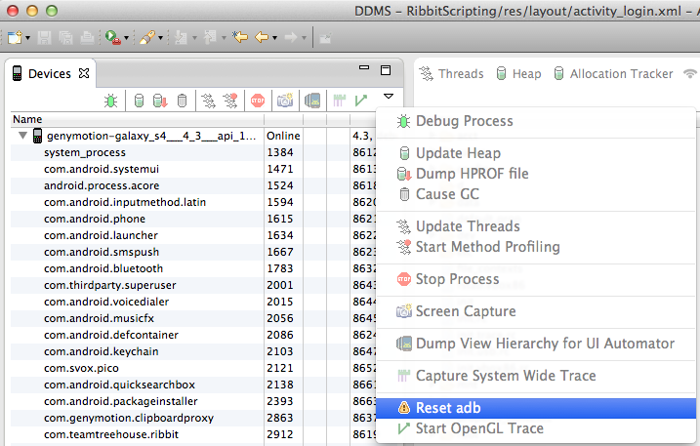Screen dimensions: 700x446
Task: Click the Name column header
Action: [27, 119]
